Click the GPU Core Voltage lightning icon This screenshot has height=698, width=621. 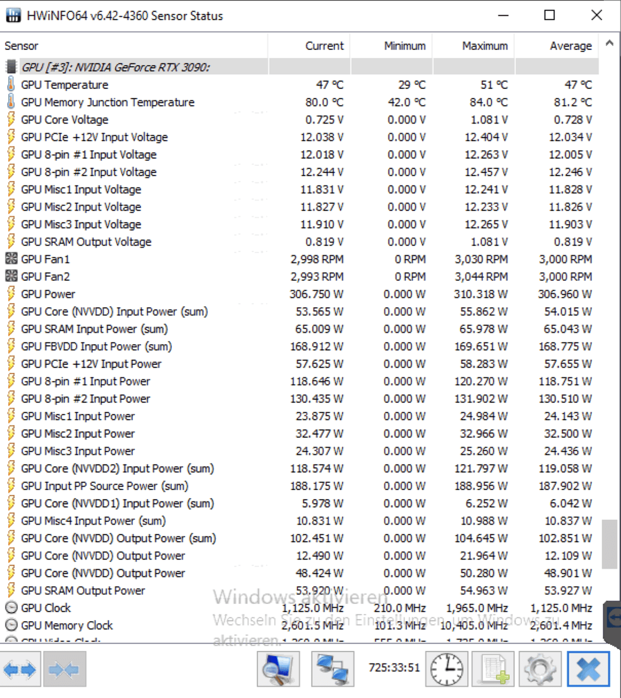(11, 119)
